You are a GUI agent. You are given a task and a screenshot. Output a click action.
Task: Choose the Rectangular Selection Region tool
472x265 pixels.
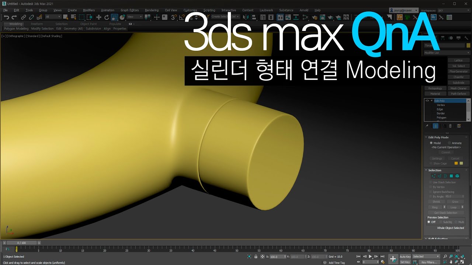(x=81, y=17)
